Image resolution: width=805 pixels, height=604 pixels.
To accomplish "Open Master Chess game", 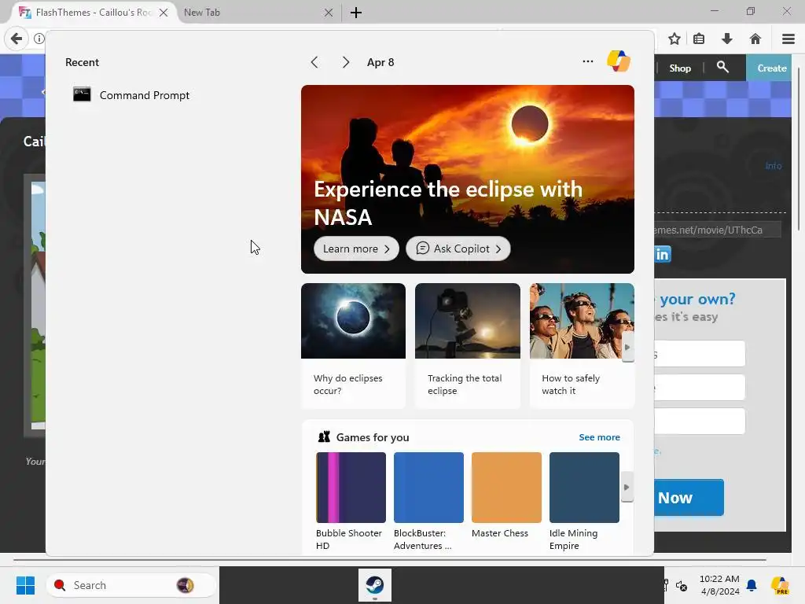I will coord(506,496).
